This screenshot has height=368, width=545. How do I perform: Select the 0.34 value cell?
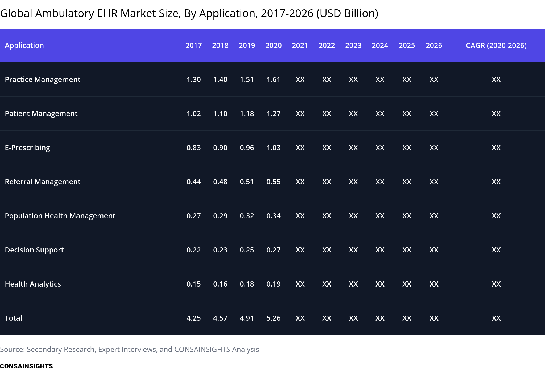pyautogui.click(x=274, y=216)
